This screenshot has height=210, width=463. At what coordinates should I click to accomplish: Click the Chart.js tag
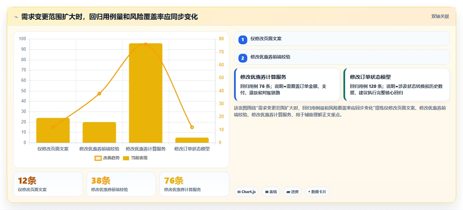click(247, 192)
